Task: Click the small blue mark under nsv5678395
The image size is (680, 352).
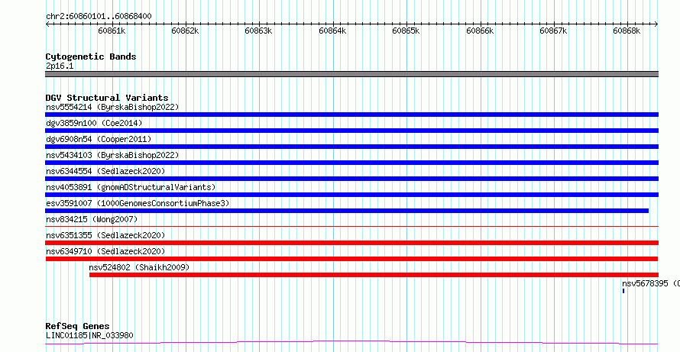Action: click(x=623, y=291)
